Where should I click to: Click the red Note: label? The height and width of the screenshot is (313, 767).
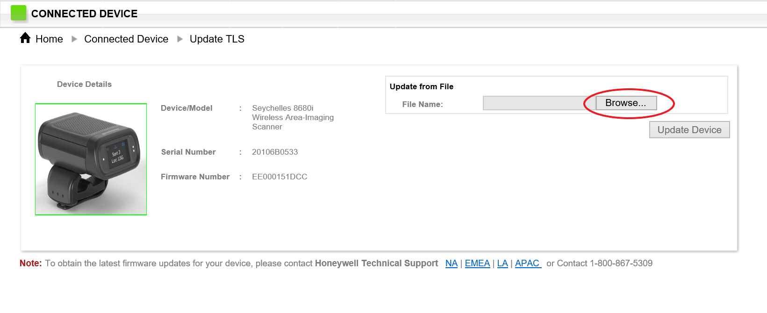[x=31, y=263]
